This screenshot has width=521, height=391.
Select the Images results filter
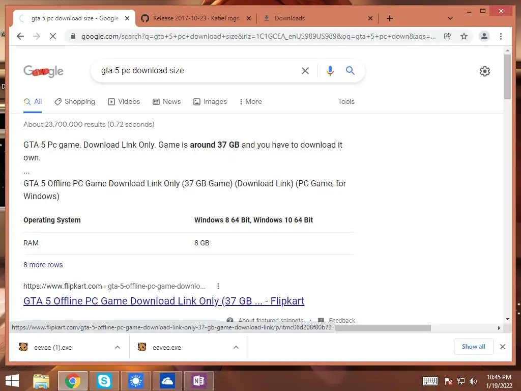(210, 102)
